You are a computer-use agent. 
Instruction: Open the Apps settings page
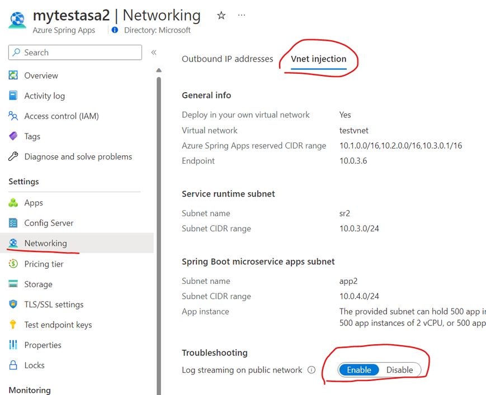point(34,203)
